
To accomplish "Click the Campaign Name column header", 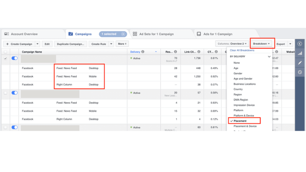I will click(32, 52).
